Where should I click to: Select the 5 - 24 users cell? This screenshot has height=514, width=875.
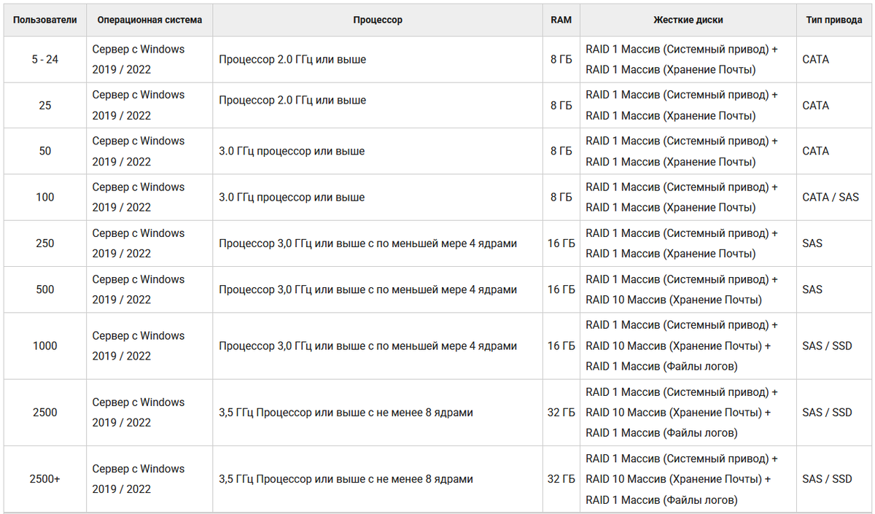(44, 60)
